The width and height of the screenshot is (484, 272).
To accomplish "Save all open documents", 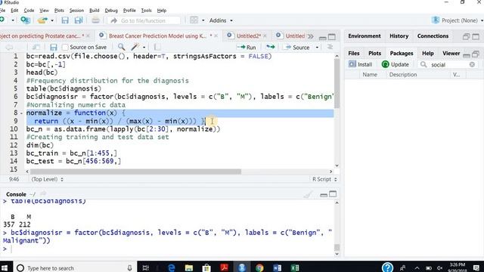I will point(79,20).
